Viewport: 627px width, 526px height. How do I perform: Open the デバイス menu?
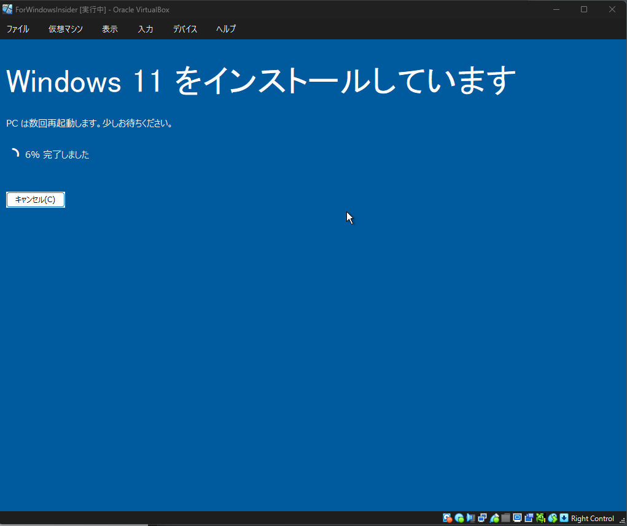(185, 29)
